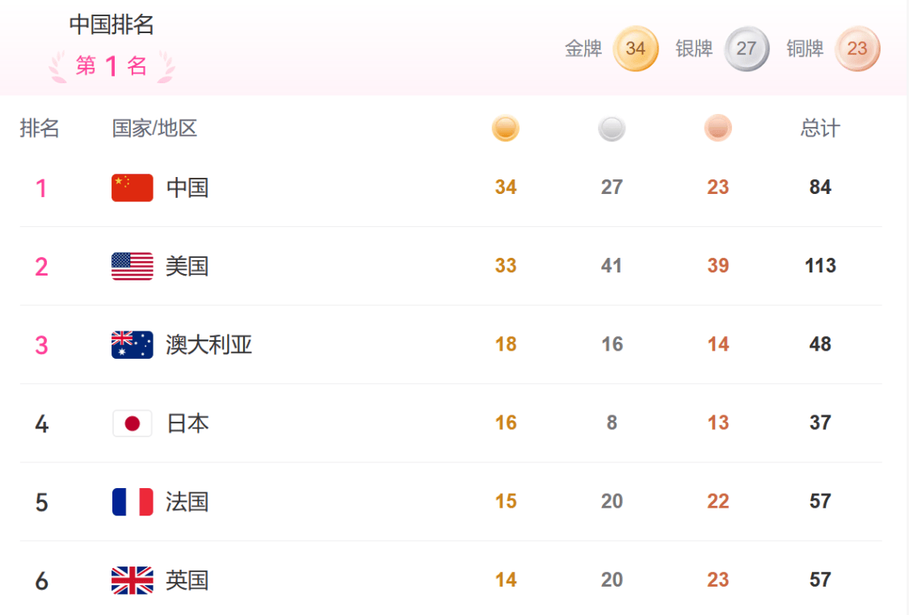Open the 美国 country name link

click(187, 266)
